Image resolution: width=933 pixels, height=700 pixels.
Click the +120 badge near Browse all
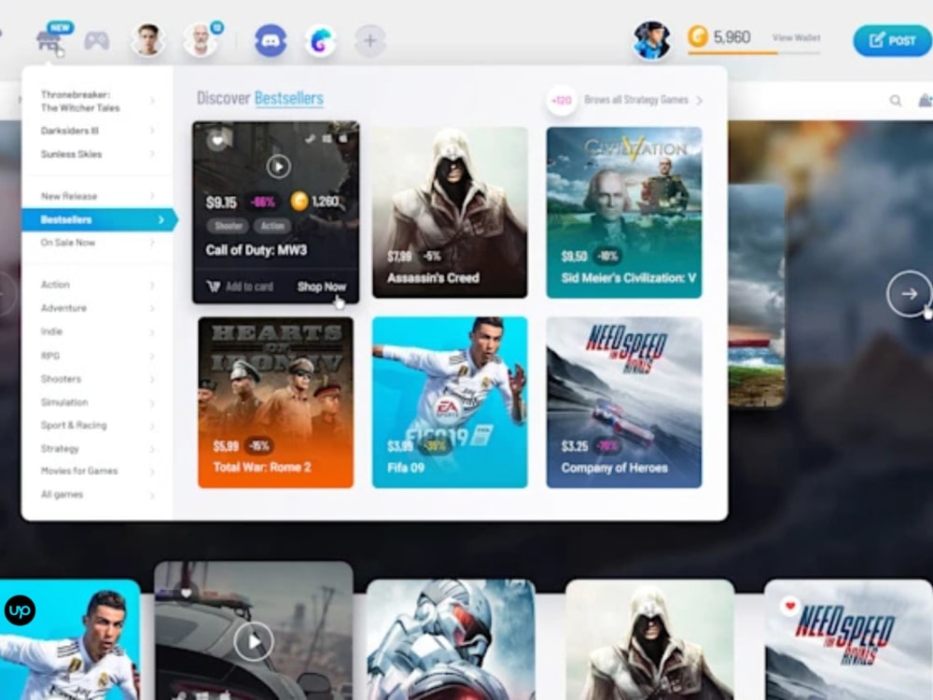point(561,101)
